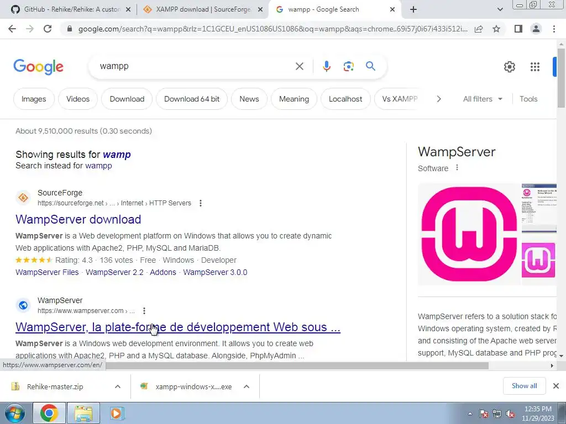
Task: Filter results by Images
Action: pyautogui.click(x=34, y=99)
